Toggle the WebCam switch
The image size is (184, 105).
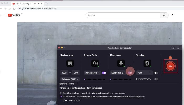156,73
